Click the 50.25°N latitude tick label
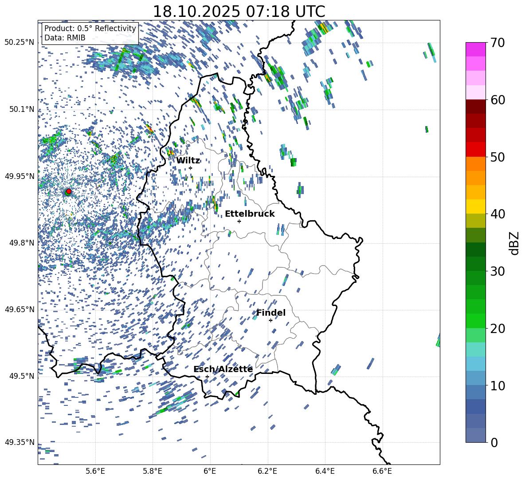Screen dimensions: 525x480 click(19, 43)
